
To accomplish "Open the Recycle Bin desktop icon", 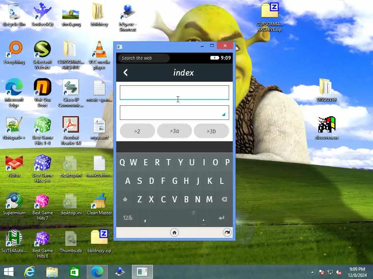I will 14,14.
